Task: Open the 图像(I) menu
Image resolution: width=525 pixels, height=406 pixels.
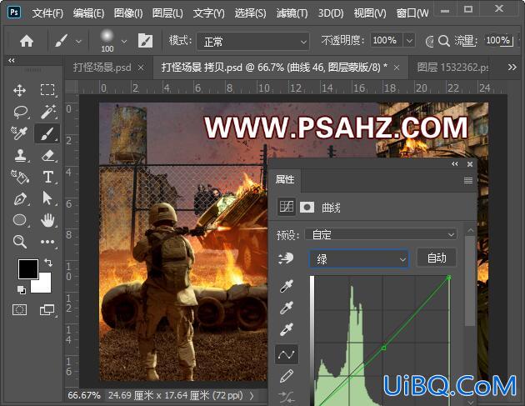Action: (128, 13)
